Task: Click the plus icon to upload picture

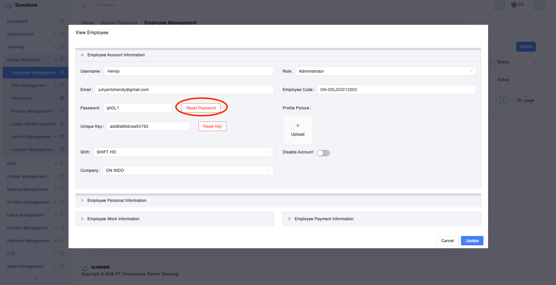Action: click(x=298, y=126)
